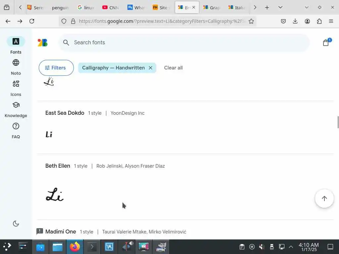The image size is (339, 254).
Task: Open the Firefox account menu
Action: (307, 21)
